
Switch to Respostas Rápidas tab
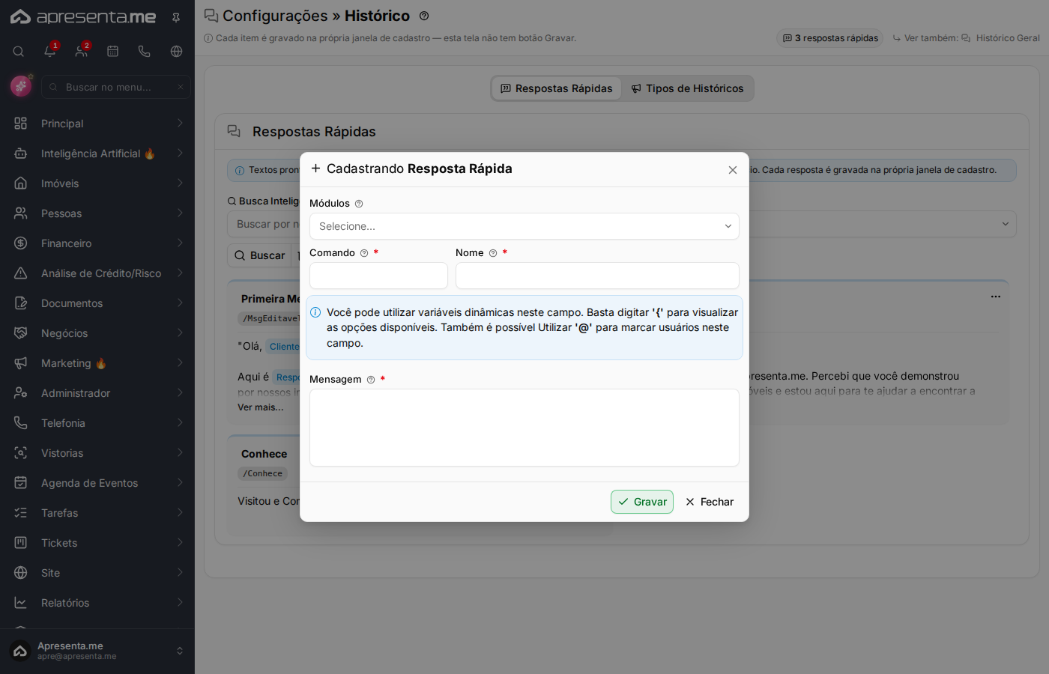[557, 88]
